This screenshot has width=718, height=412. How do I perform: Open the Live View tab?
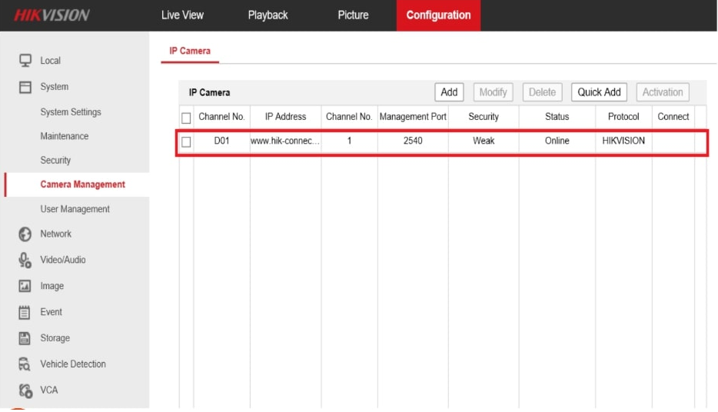(182, 15)
